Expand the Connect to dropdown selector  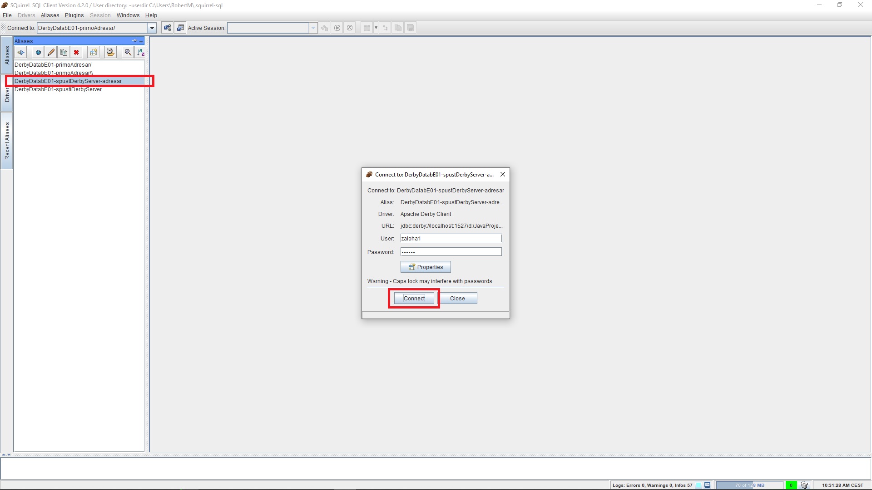click(x=152, y=28)
